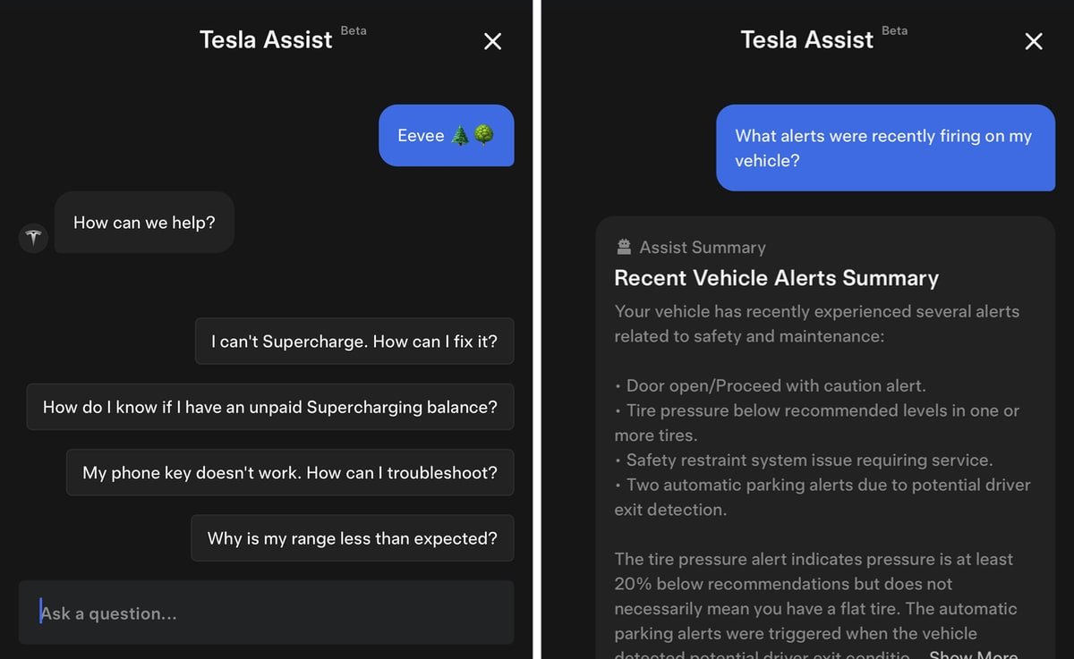Focus the "Ask a question..." input field
Screen dimensions: 1074x659
point(267,613)
